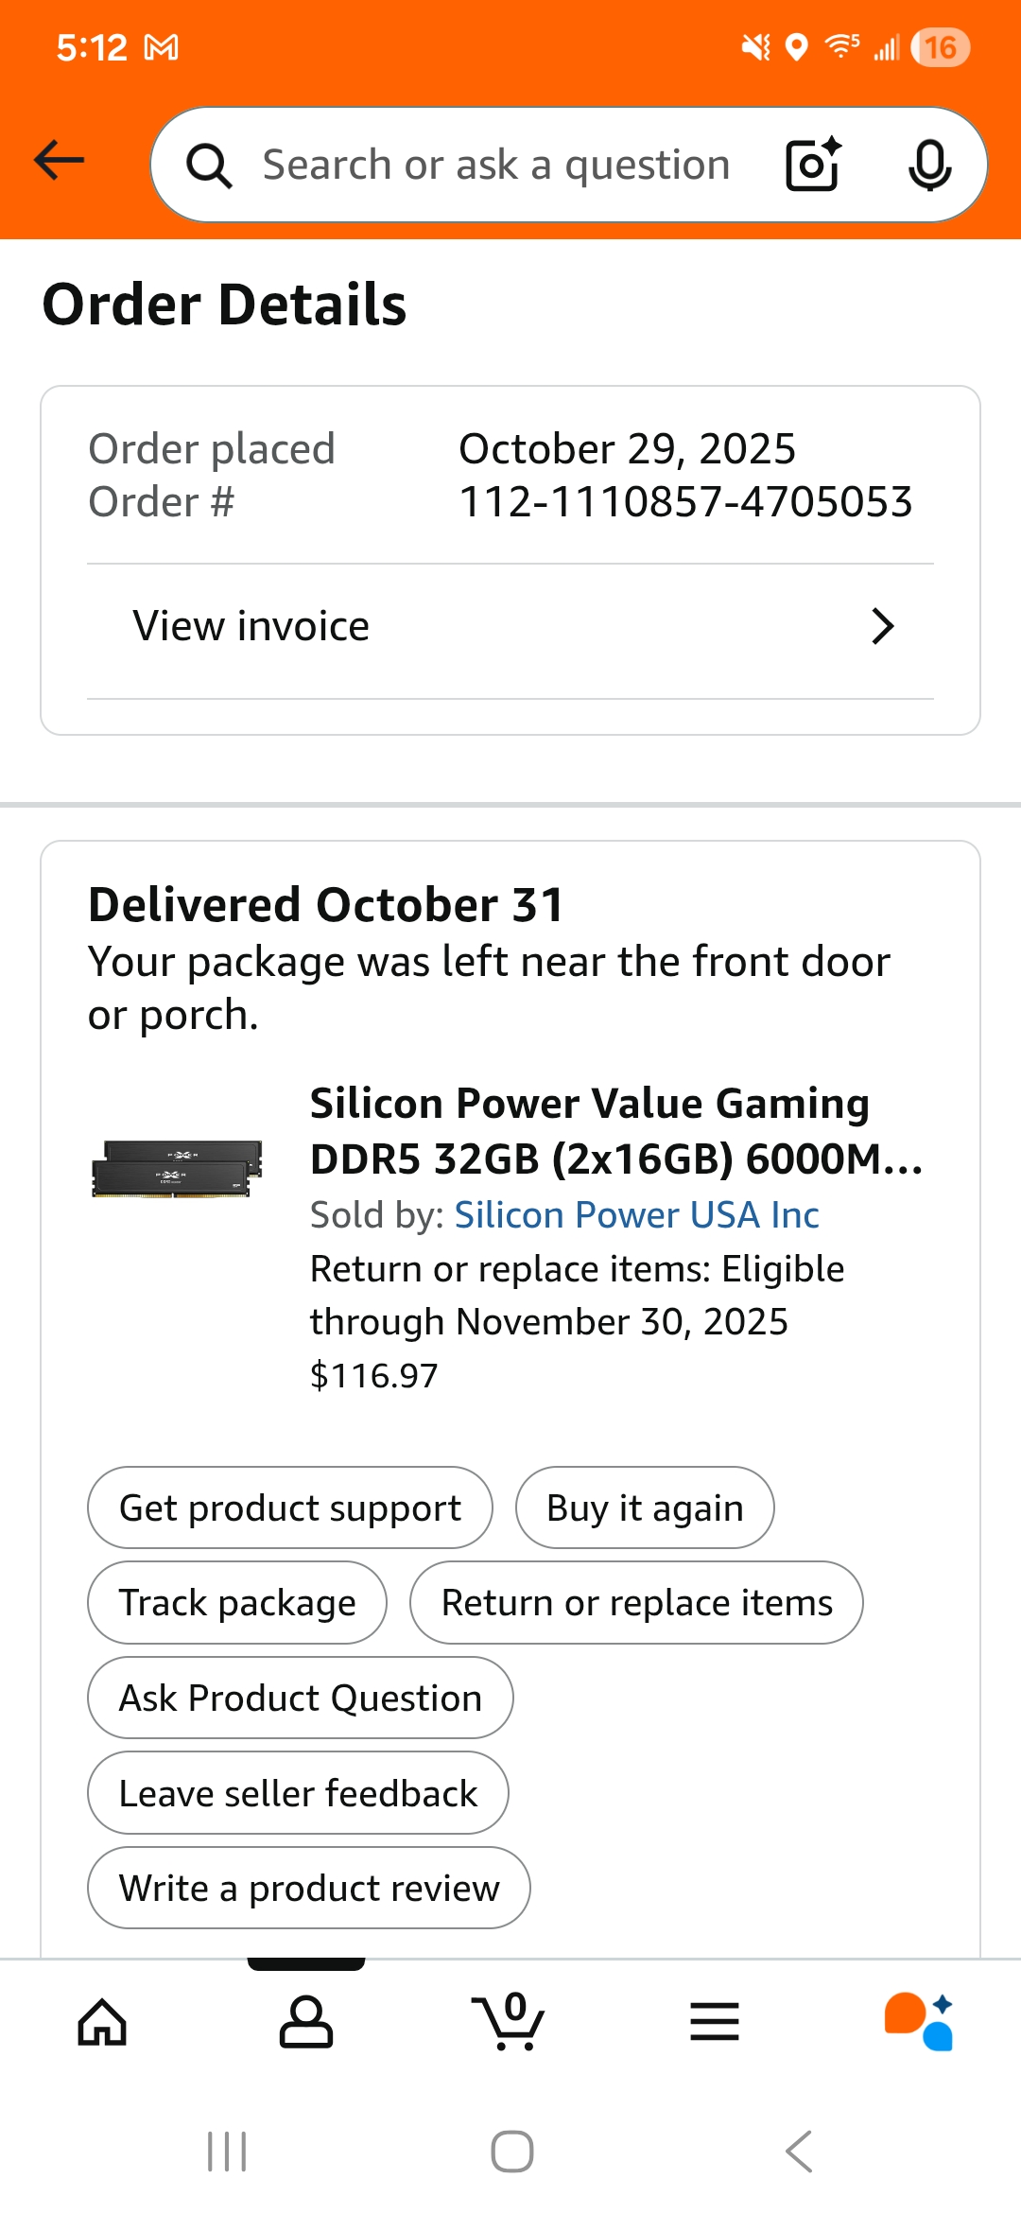
Task: Tap the back arrow in header
Action: tap(60, 161)
